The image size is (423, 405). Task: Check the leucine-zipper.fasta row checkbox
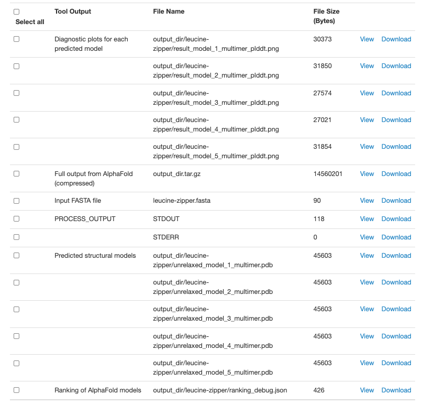tap(16, 201)
